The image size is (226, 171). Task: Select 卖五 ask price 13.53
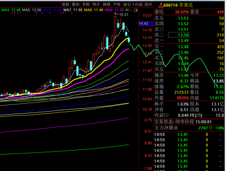[x=183, y=18]
